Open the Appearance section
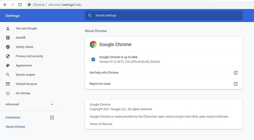 (x=24, y=65)
